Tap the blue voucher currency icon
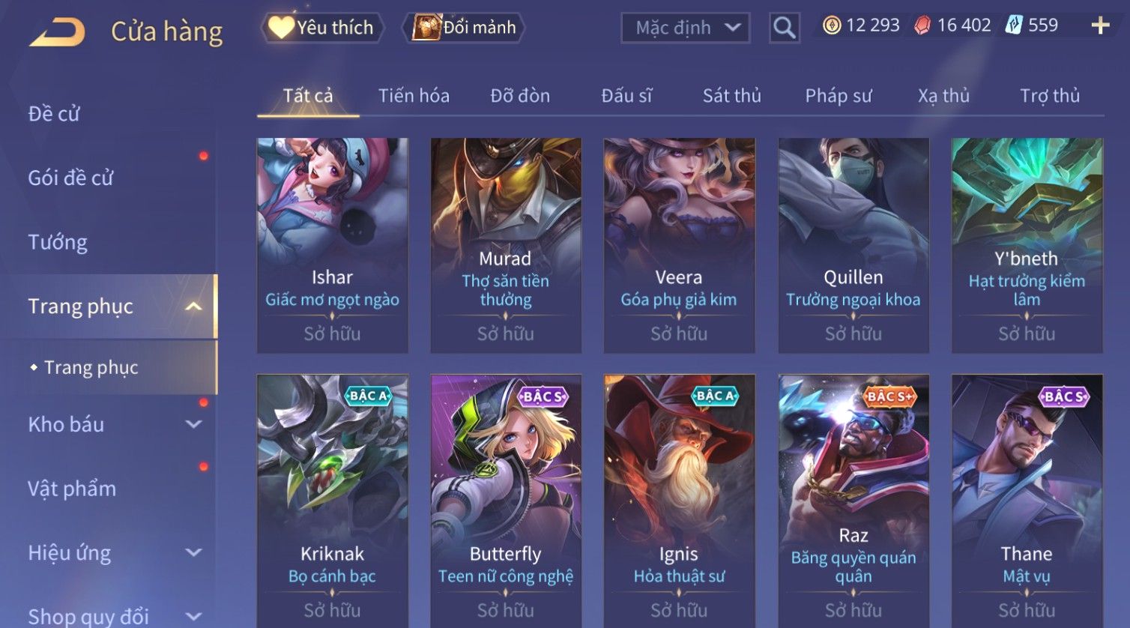The height and width of the screenshot is (628, 1130). point(1014,25)
